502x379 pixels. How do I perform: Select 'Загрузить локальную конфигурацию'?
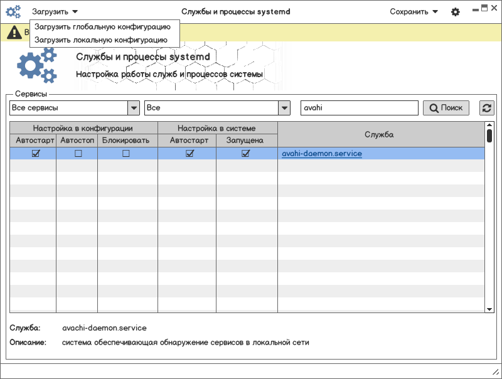(101, 40)
